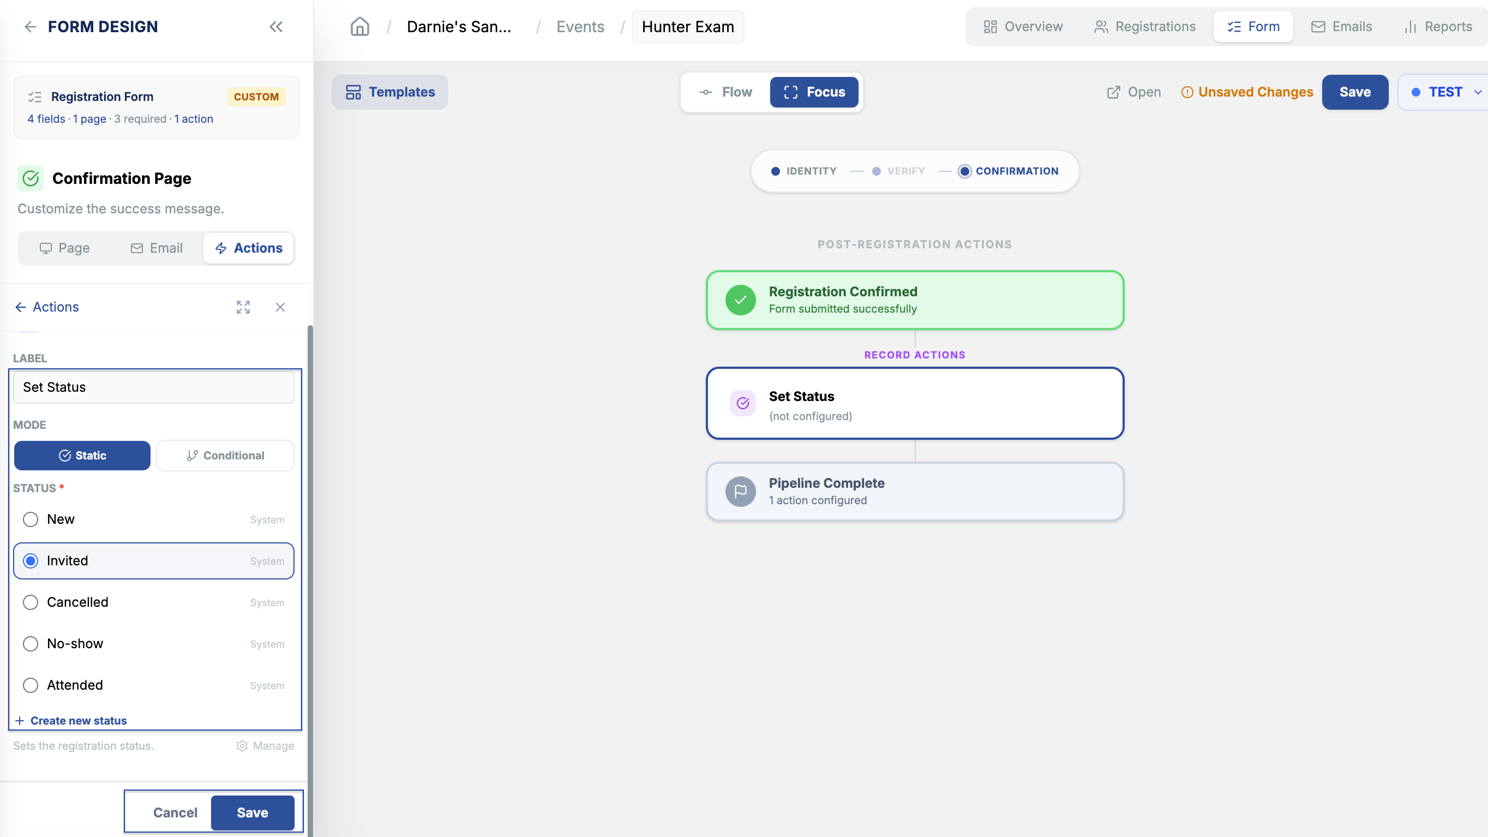Select the Set Status action card
Viewport: 1488px width, 837px height.
pyautogui.click(x=915, y=404)
